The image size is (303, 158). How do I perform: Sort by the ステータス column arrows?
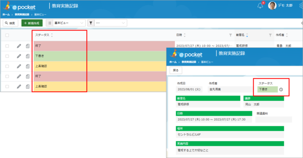[52, 35]
